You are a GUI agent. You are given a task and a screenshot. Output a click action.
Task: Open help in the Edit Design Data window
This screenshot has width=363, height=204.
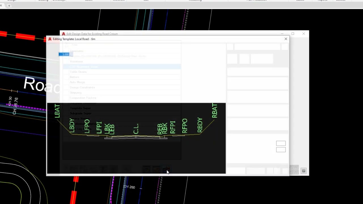[303, 171]
